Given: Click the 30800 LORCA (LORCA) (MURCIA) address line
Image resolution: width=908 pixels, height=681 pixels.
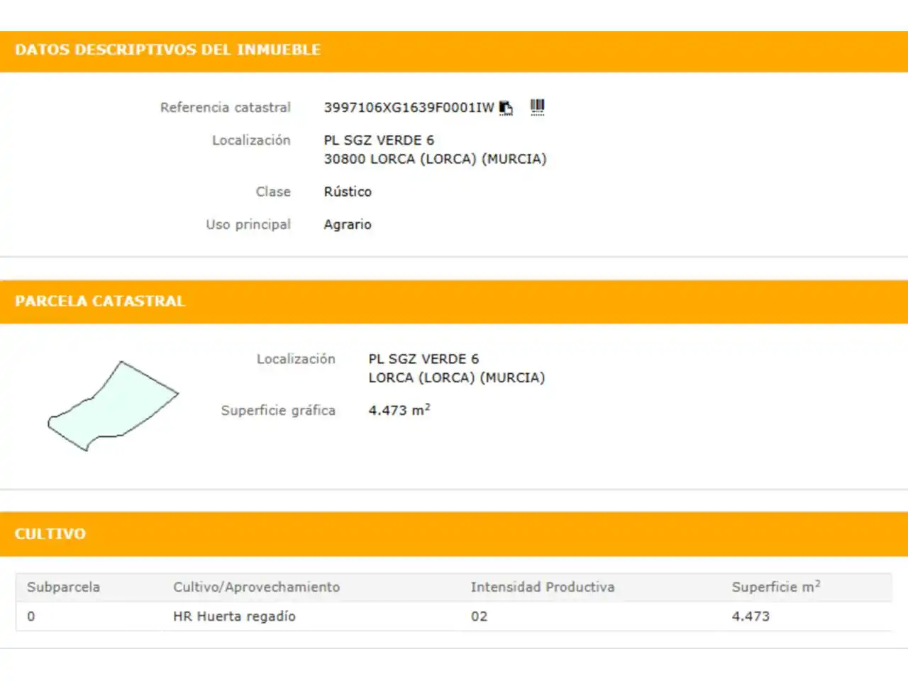Looking at the screenshot, I should click(x=436, y=159).
